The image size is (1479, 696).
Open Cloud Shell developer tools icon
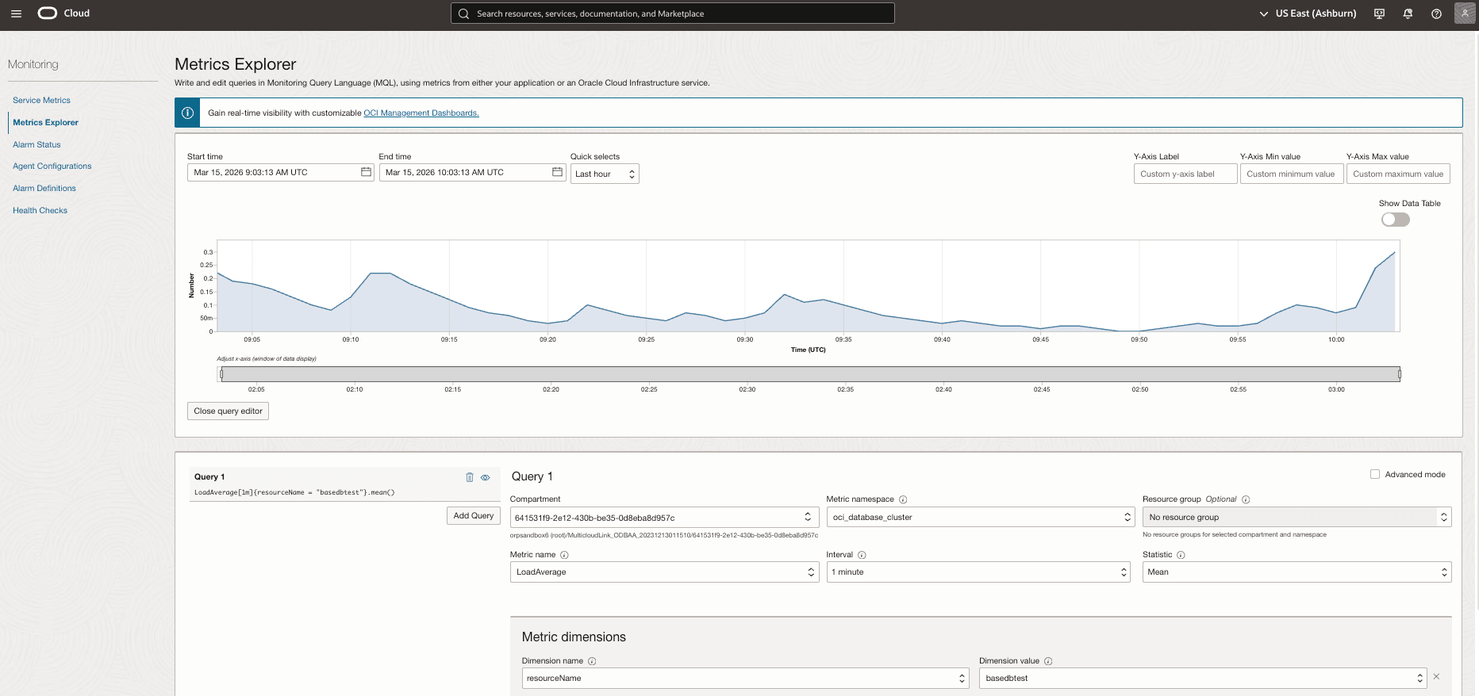pyautogui.click(x=1379, y=13)
